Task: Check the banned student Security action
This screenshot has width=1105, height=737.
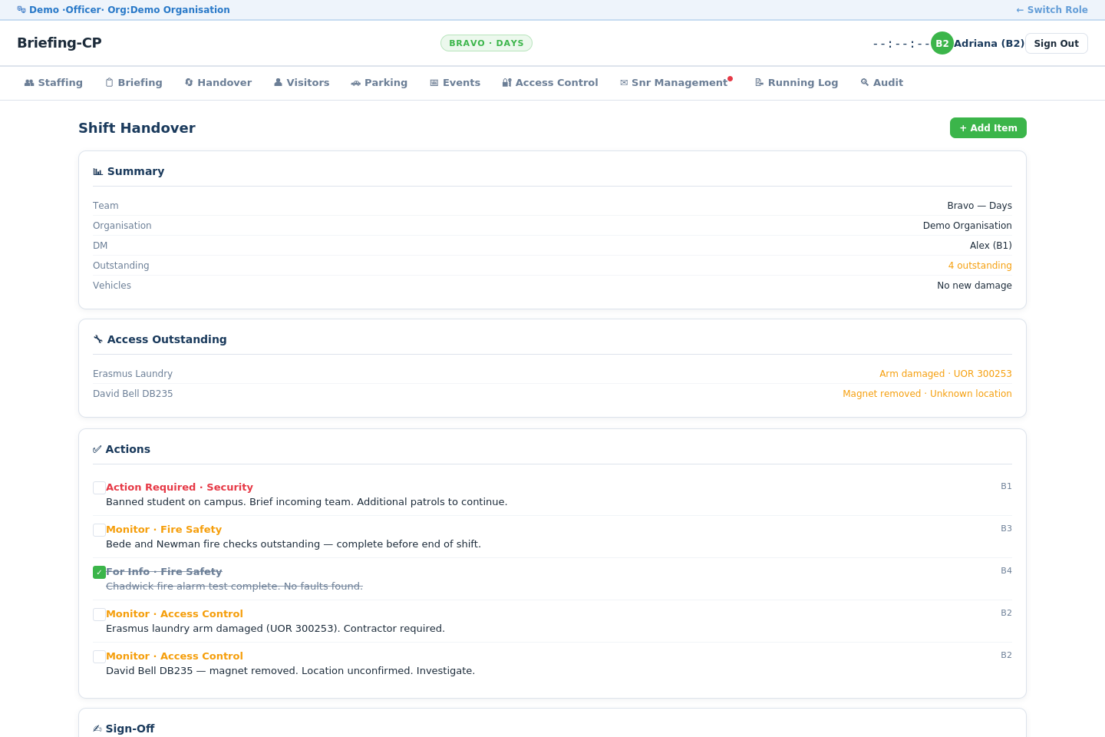Action: point(99,487)
